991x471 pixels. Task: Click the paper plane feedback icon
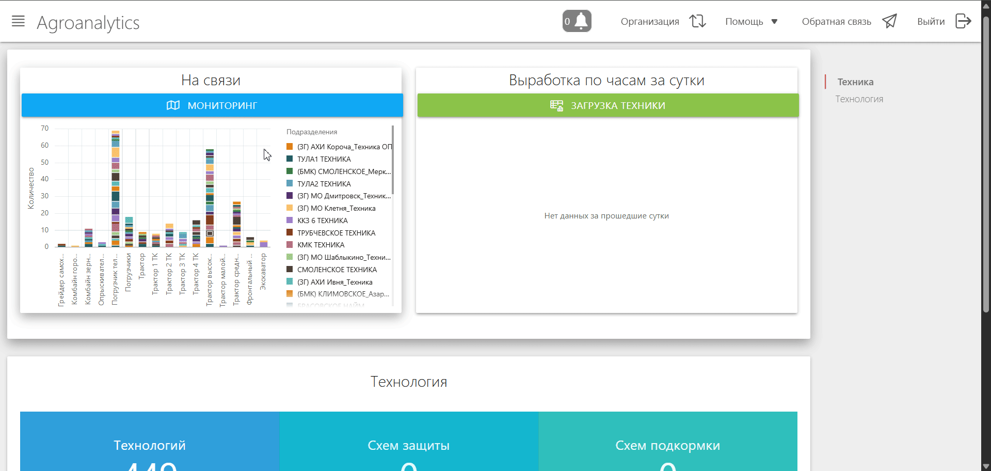pos(889,21)
